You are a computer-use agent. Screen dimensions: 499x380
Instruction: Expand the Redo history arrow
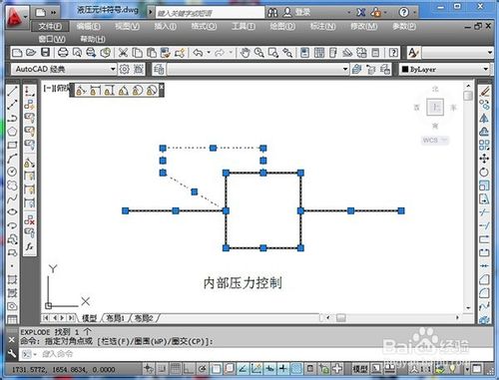coord(231,53)
